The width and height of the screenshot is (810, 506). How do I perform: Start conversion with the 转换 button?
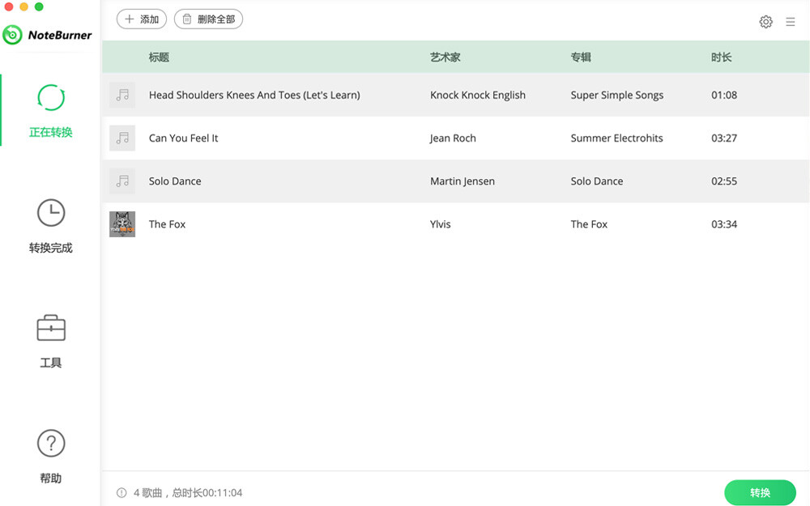coord(760,492)
